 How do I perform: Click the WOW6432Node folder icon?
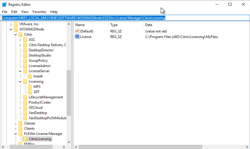(16, 29)
